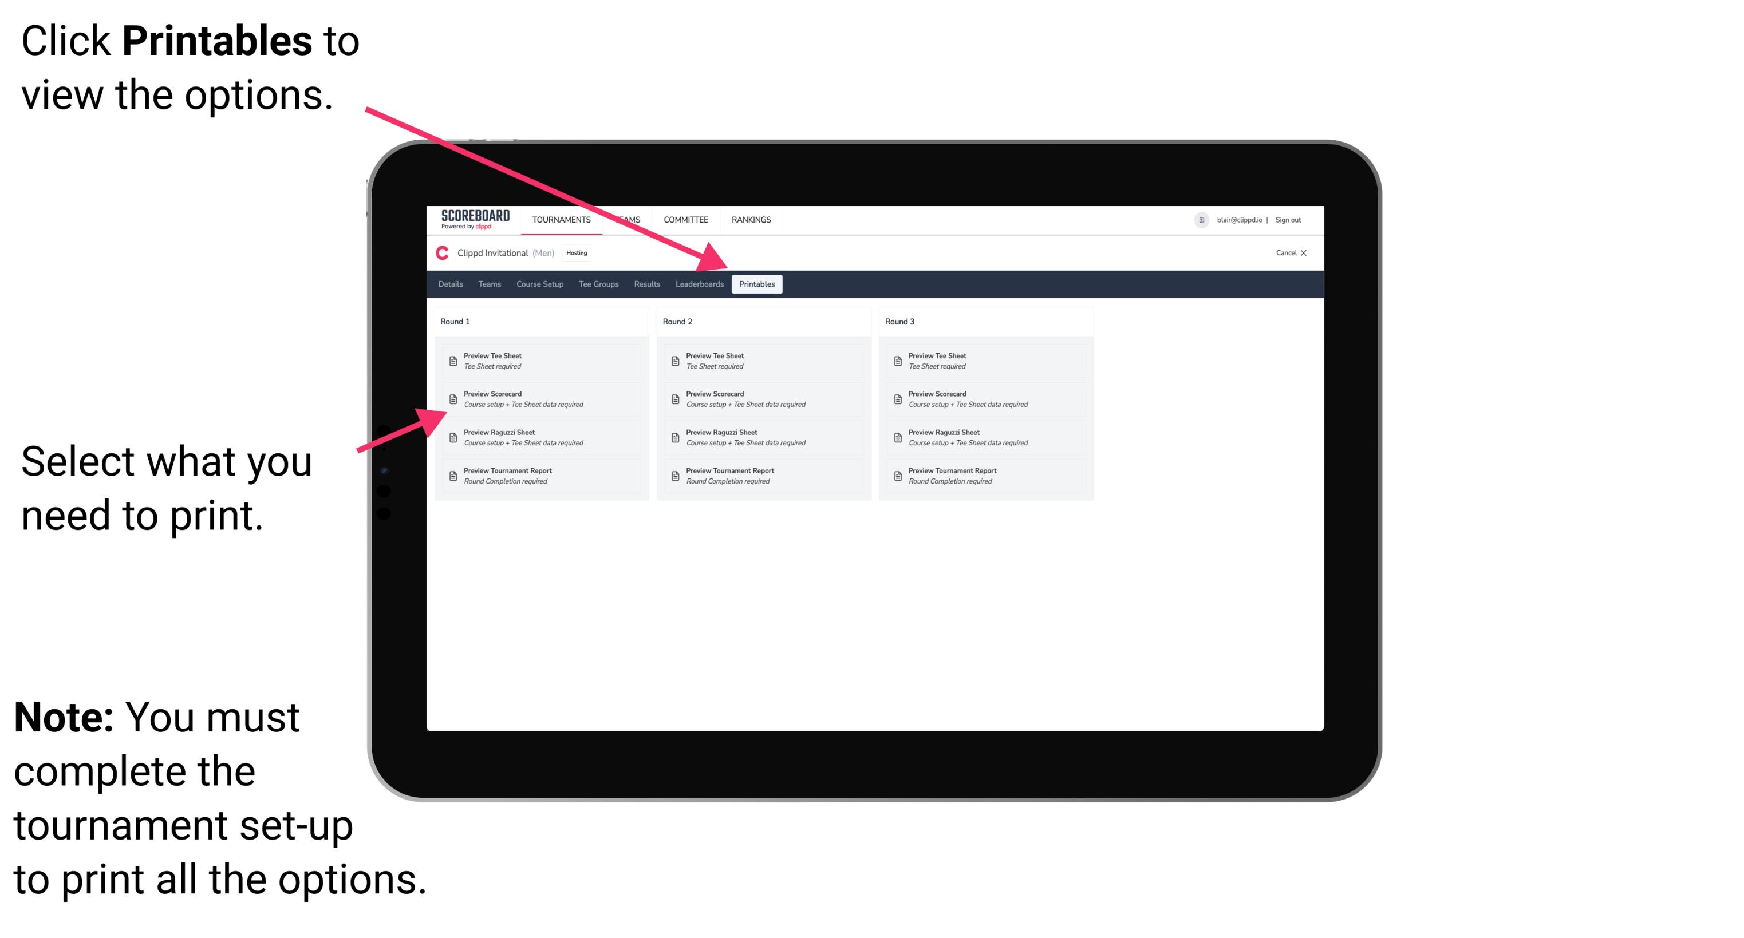Click the Printables tab
The height and width of the screenshot is (938, 1744).
tap(755, 284)
